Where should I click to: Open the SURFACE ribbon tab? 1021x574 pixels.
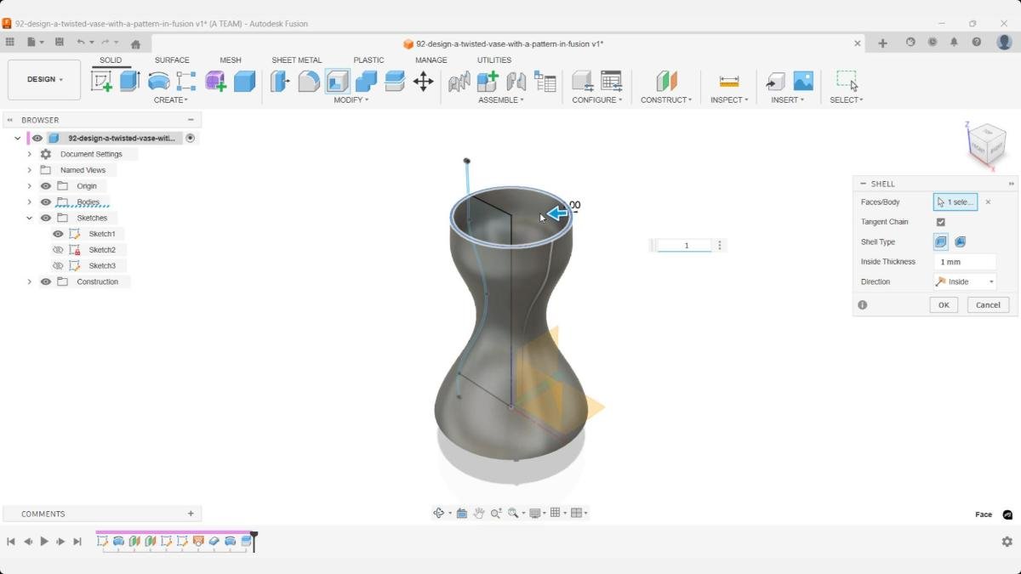[x=172, y=60]
